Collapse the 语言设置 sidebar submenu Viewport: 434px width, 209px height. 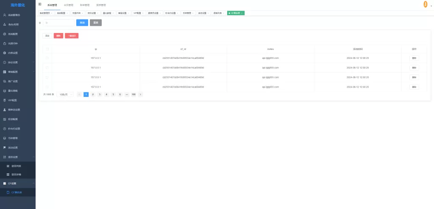(17, 157)
